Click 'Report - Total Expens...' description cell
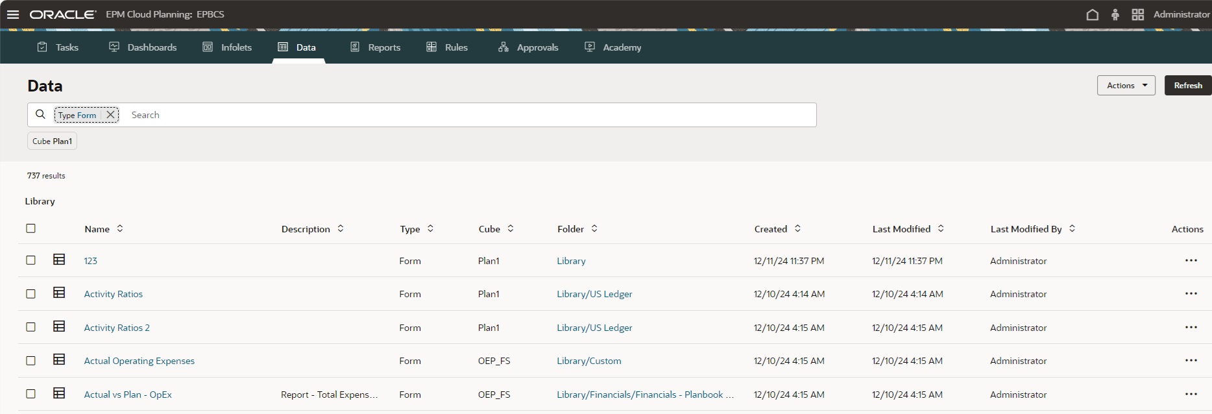Image resolution: width=1212 pixels, height=414 pixels. pos(329,395)
